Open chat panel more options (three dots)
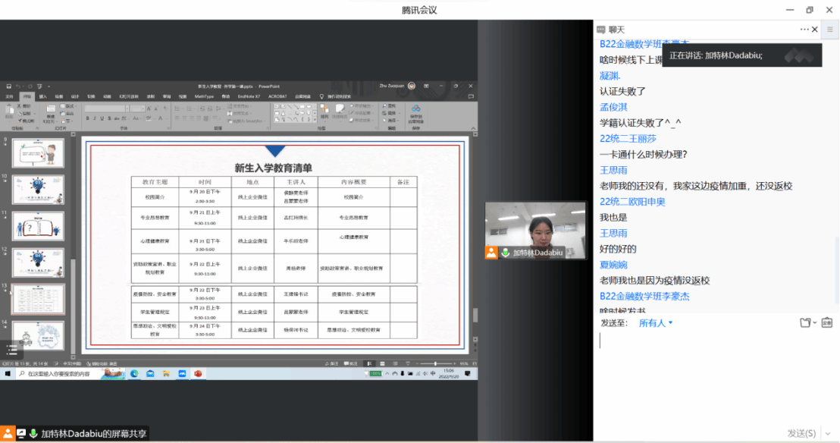The image size is (840, 443). 804,30
